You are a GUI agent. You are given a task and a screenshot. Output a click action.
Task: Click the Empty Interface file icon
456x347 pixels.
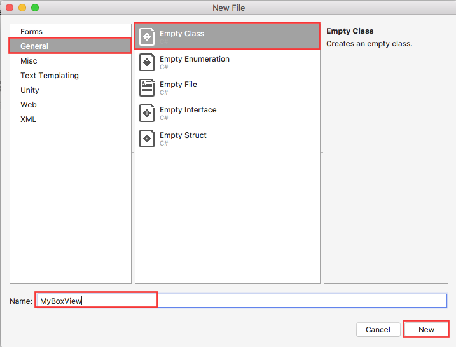click(x=147, y=113)
